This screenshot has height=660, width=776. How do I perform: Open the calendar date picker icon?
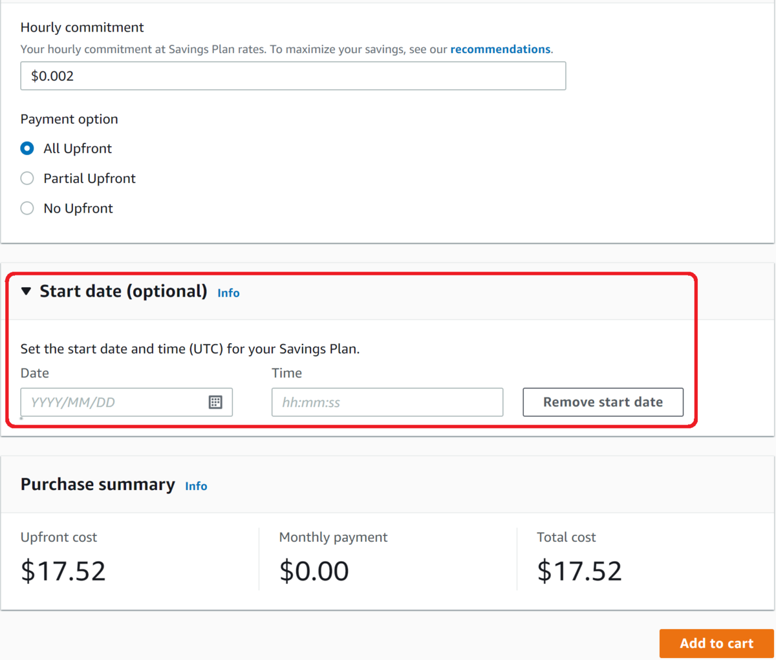pos(215,402)
